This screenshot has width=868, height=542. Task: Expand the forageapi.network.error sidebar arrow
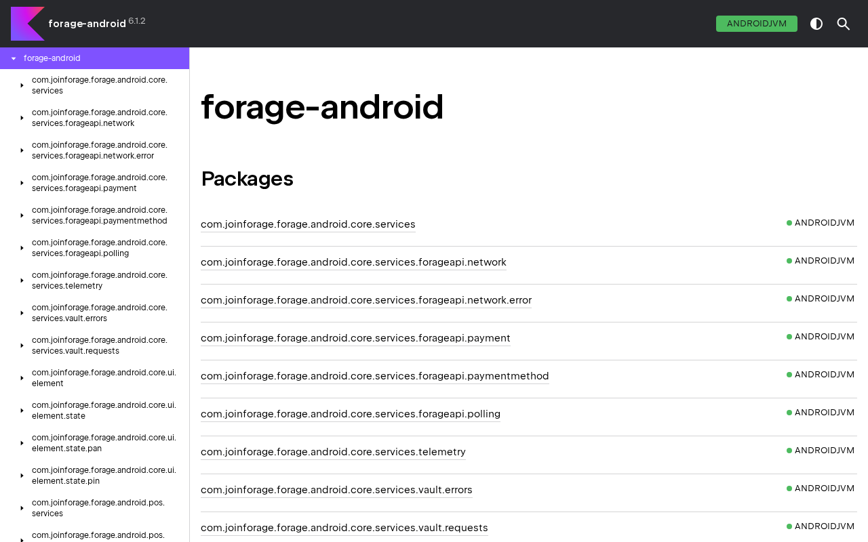(x=22, y=150)
